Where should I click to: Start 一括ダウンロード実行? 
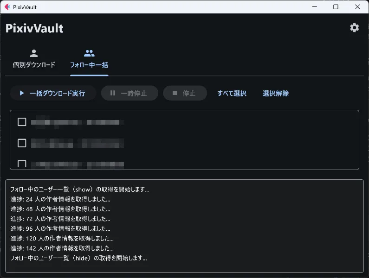pos(53,93)
